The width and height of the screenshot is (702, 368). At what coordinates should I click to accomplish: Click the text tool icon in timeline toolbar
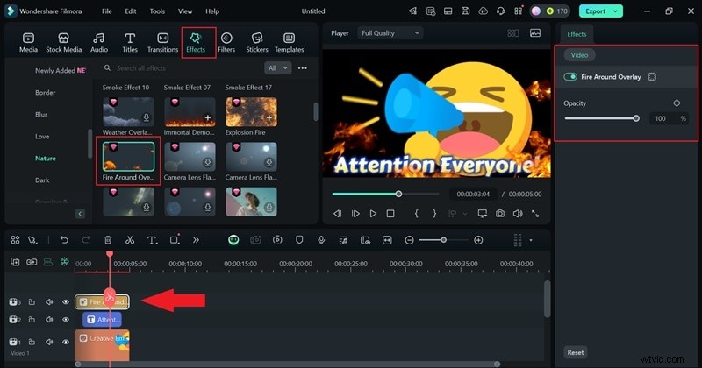coord(152,240)
